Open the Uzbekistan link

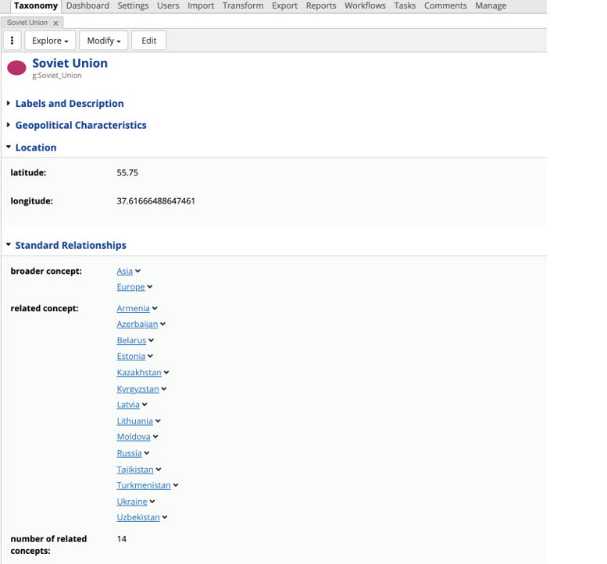pyautogui.click(x=138, y=518)
